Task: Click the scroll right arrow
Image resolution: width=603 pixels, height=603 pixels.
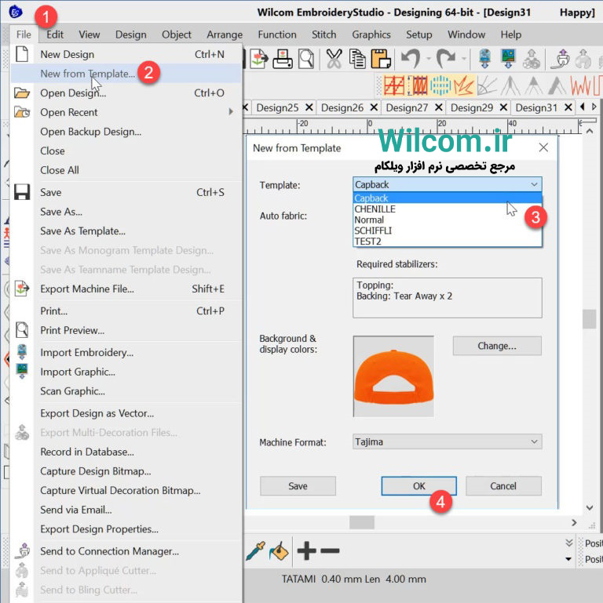Action: click(574, 522)
